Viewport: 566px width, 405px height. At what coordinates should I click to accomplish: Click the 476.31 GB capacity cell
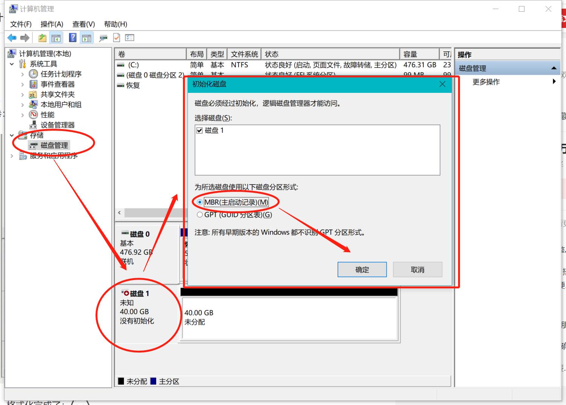(x=420, y=65)
